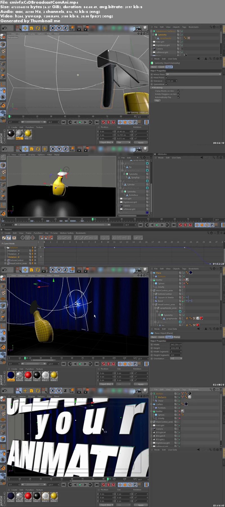Select the Rotate tool in the 00:56:10 frame

[x=38, y=28]
